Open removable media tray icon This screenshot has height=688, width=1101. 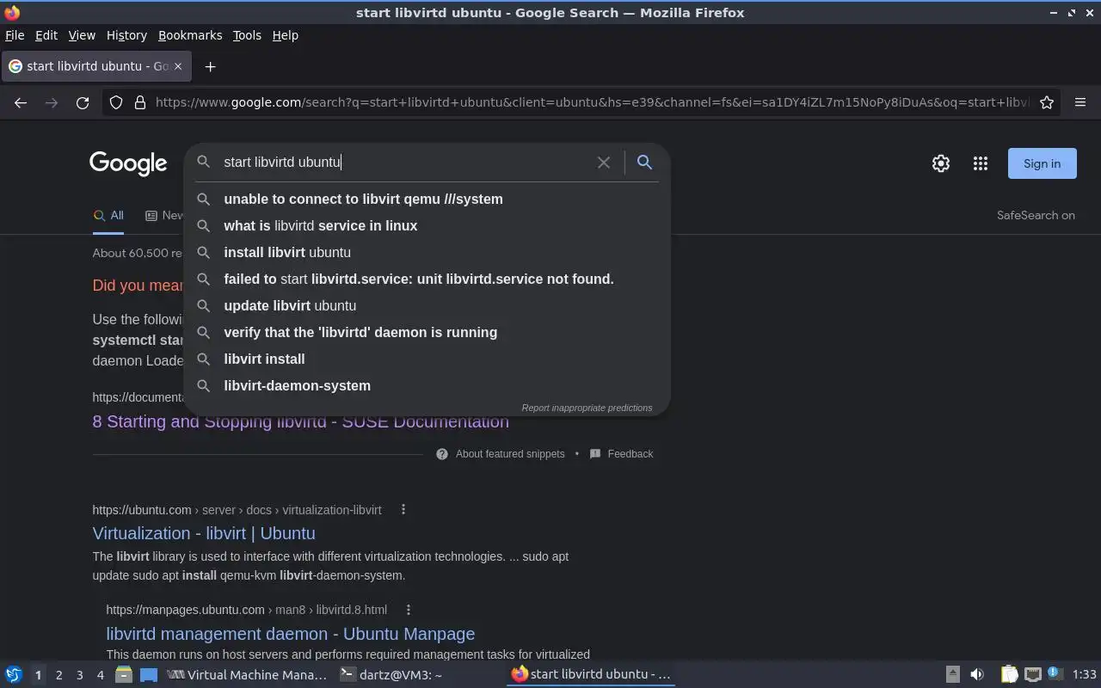click(953, 674)
